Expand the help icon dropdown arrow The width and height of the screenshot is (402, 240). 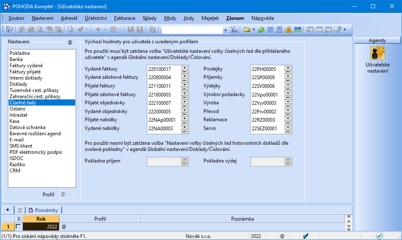(x=345, y=30)
